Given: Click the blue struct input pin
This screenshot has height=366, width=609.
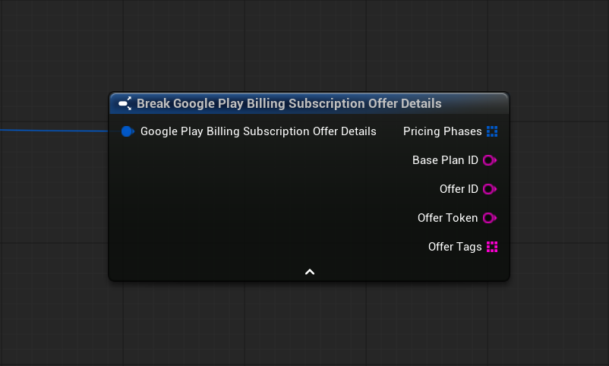Looking at the screenshot, I should click(128, 131).
